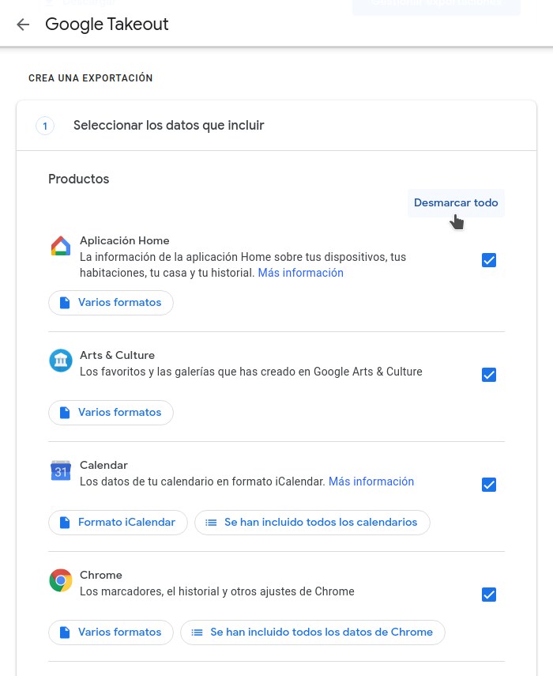Click the Chrome product icon
The image size is (553, 676).
click(61, 580)
